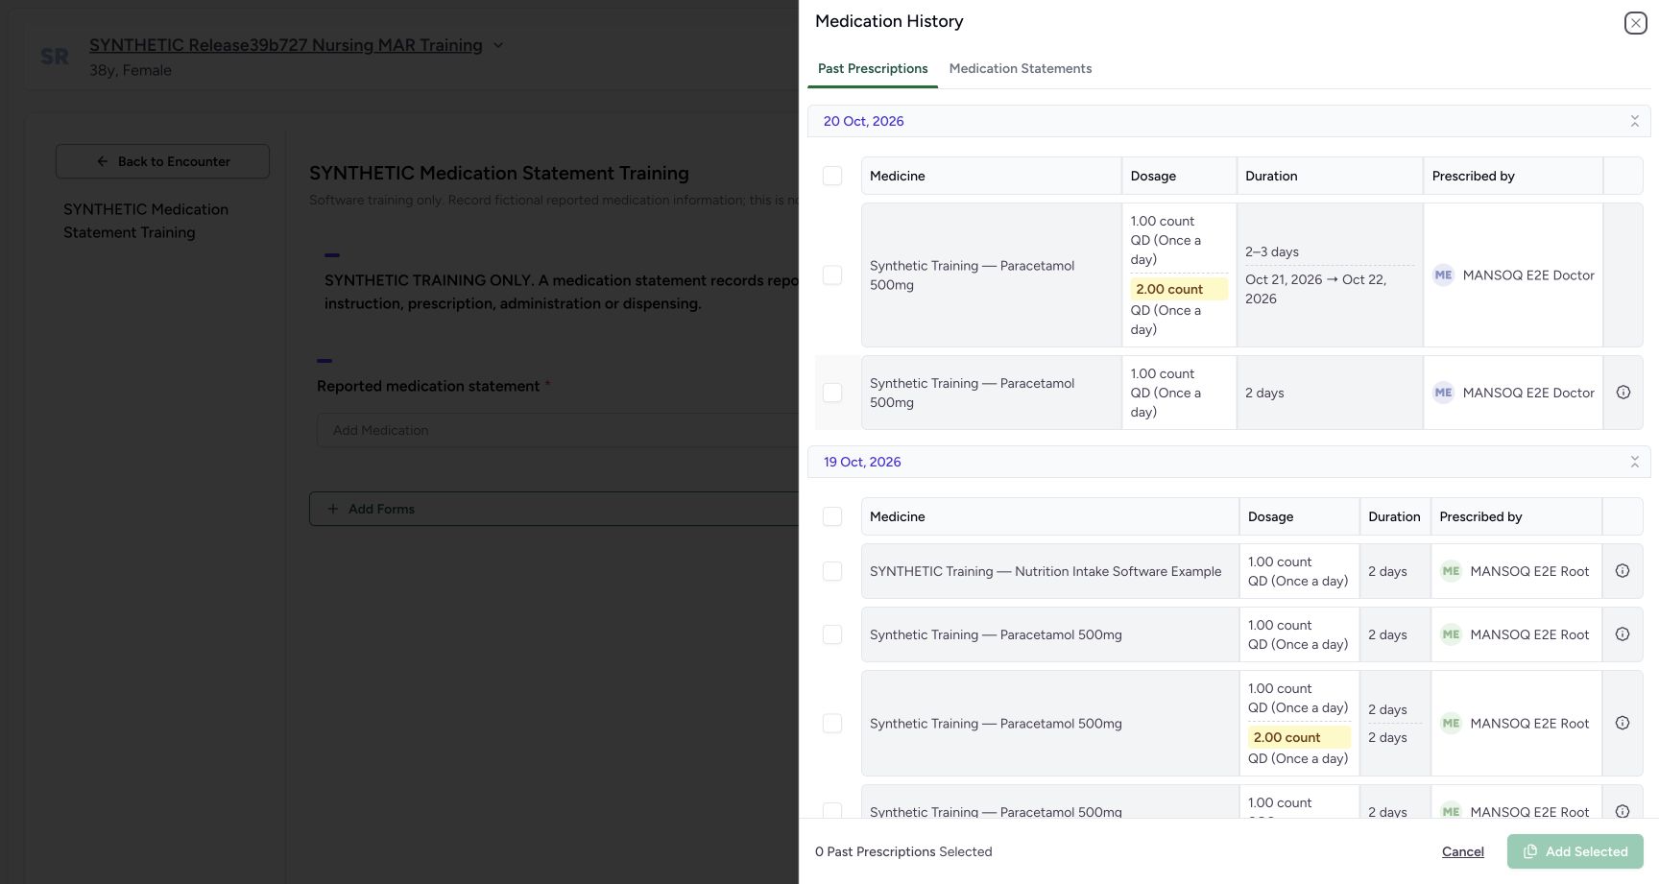The width and height of the screenshot is (1659, 884).
Task: Check the Nutrition Intake Software Example checkbox
Action: coord(832,571)
